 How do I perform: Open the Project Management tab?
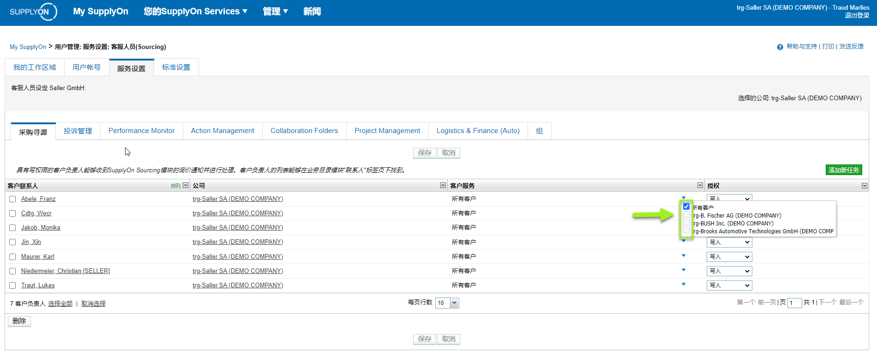[387, 131]
